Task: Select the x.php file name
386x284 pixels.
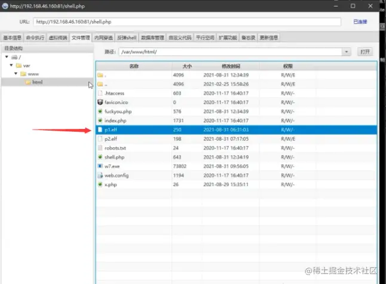Action: pyautogui.click(x=111, y=184)
